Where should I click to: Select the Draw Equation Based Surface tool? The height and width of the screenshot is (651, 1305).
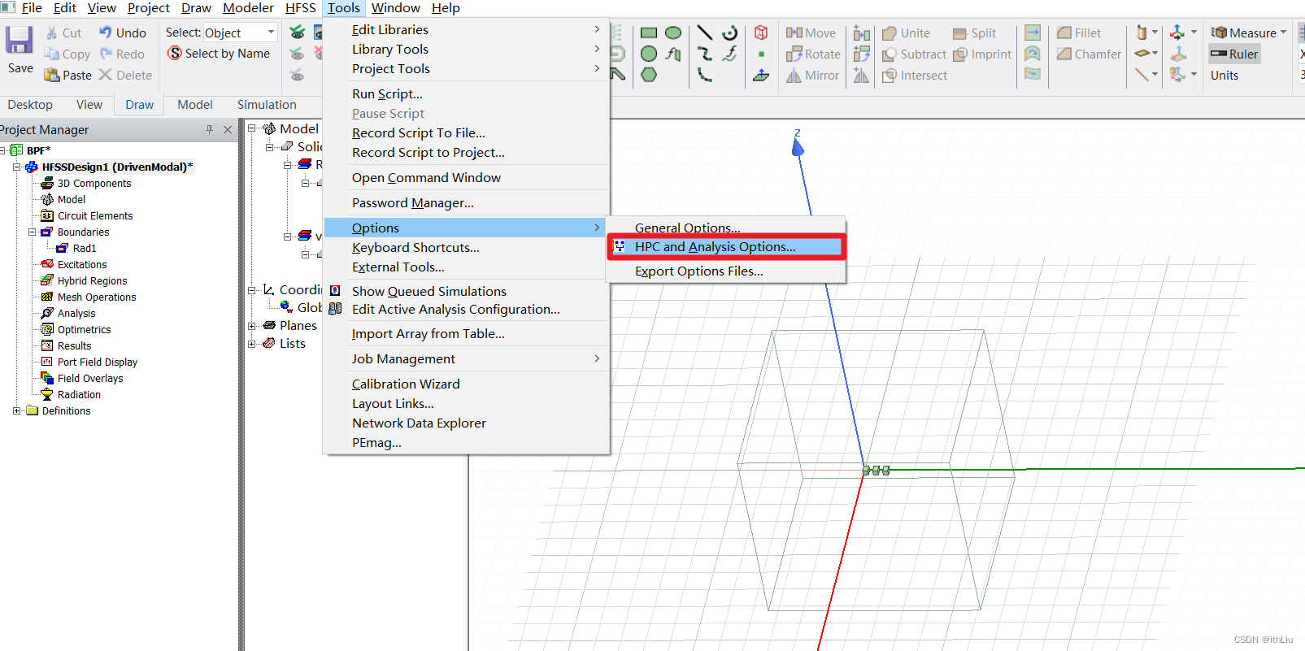(x=673, y=54)
